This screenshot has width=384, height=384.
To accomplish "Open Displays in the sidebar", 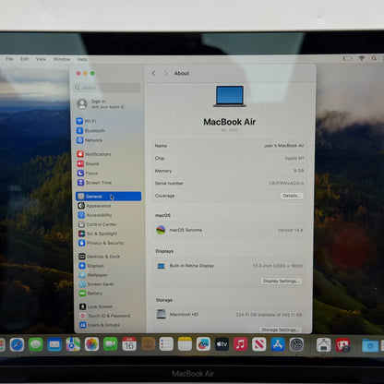I will pos(91,266).
